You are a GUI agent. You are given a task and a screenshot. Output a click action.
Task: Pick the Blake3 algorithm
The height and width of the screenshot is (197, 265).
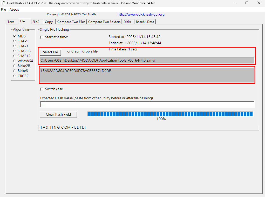click(15, 71)
